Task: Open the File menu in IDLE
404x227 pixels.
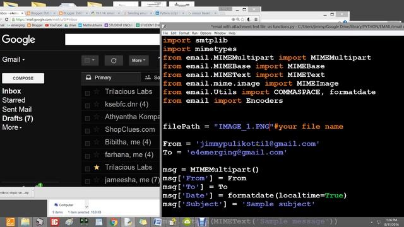Action: click(165, 33)
